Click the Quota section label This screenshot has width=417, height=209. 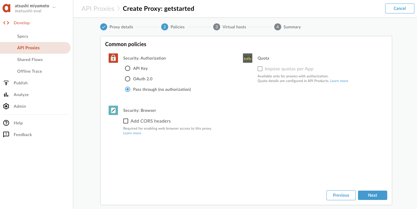263,58
